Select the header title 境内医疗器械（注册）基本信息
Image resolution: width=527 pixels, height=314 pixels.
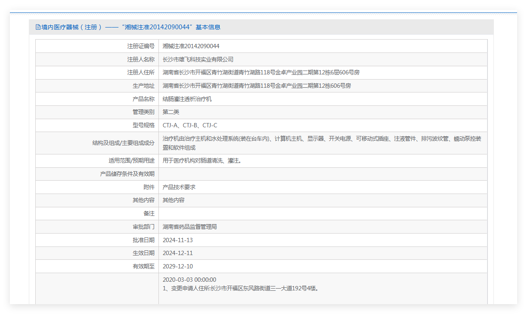click(131, 27)
